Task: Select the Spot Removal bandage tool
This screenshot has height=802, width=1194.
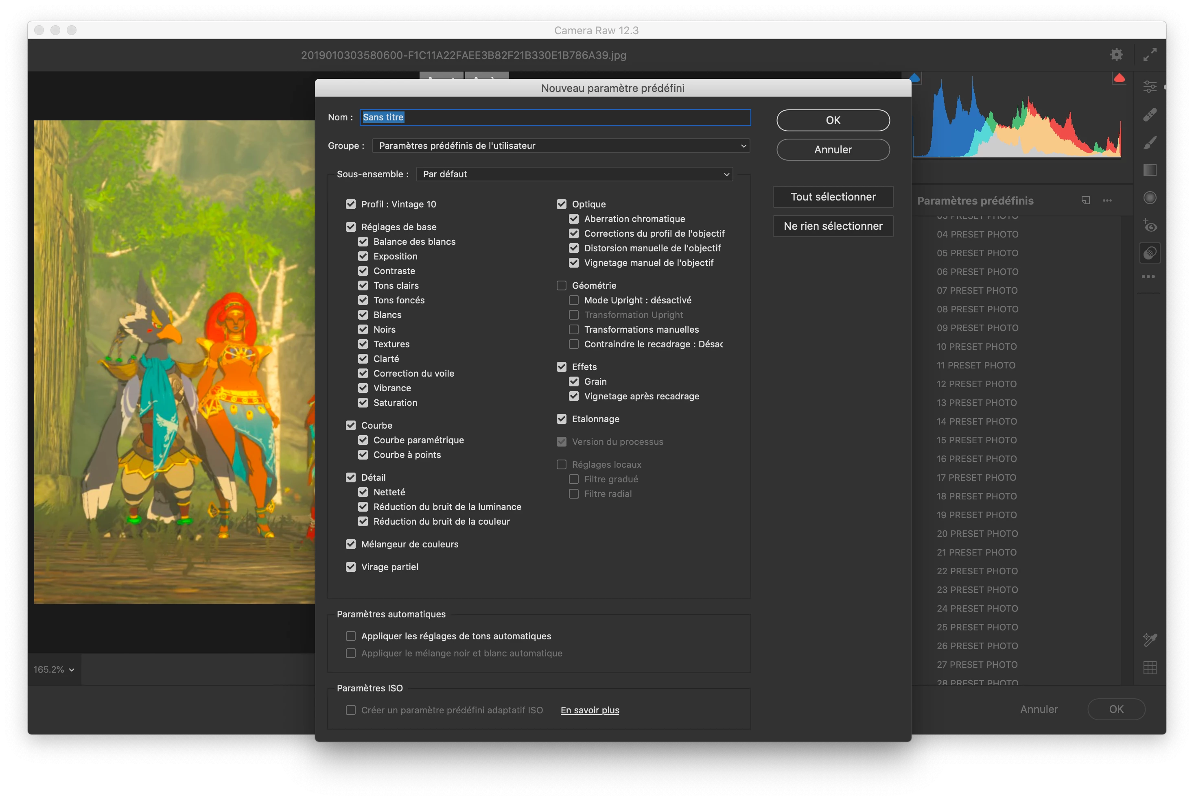Action: tap(1150, 115)
